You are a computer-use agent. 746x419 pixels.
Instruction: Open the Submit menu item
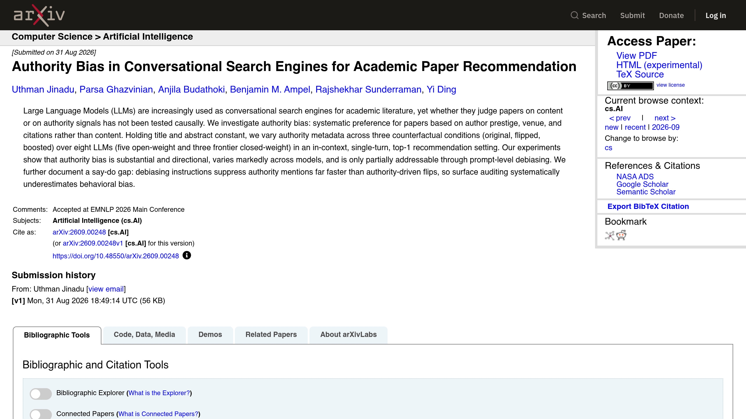click(x=632, y=15)
